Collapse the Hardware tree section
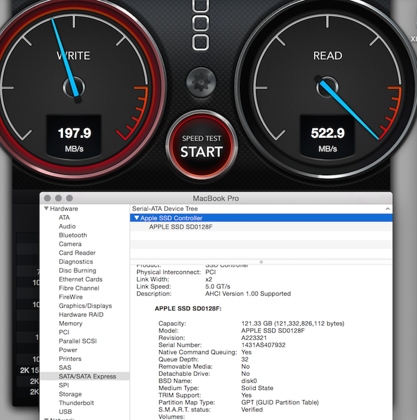This screenshot has height=420, width=417. [x=46, y=208]
